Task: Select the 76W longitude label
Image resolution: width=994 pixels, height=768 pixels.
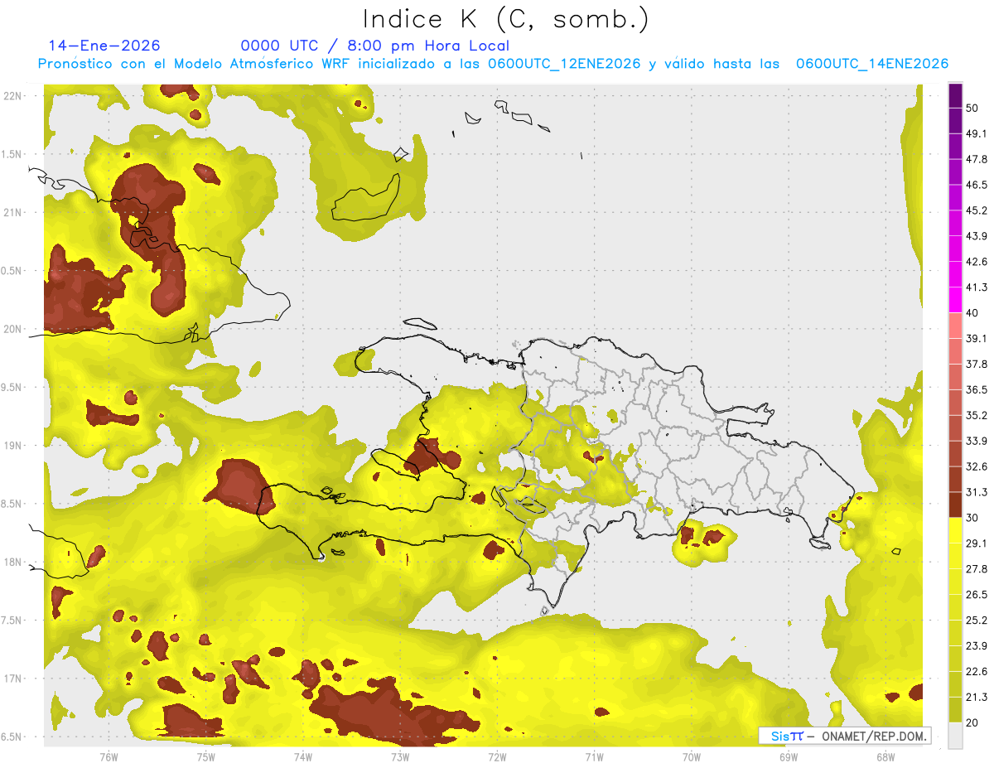Action: tap(109, 756)
